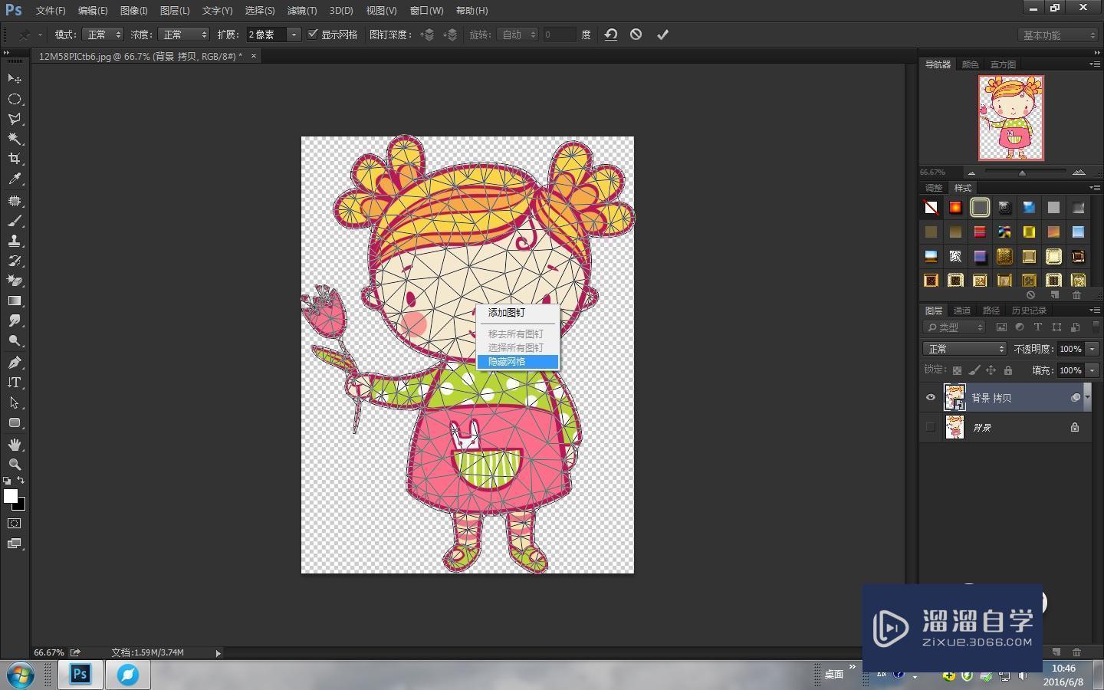Select the Move tool
The image size is (1104, 690).
point(14,78)
